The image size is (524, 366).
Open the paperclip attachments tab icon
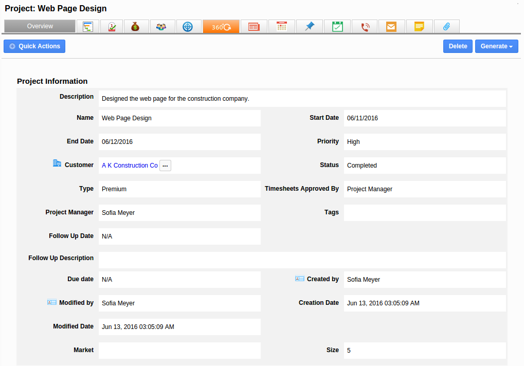click(x=447, y=26)
